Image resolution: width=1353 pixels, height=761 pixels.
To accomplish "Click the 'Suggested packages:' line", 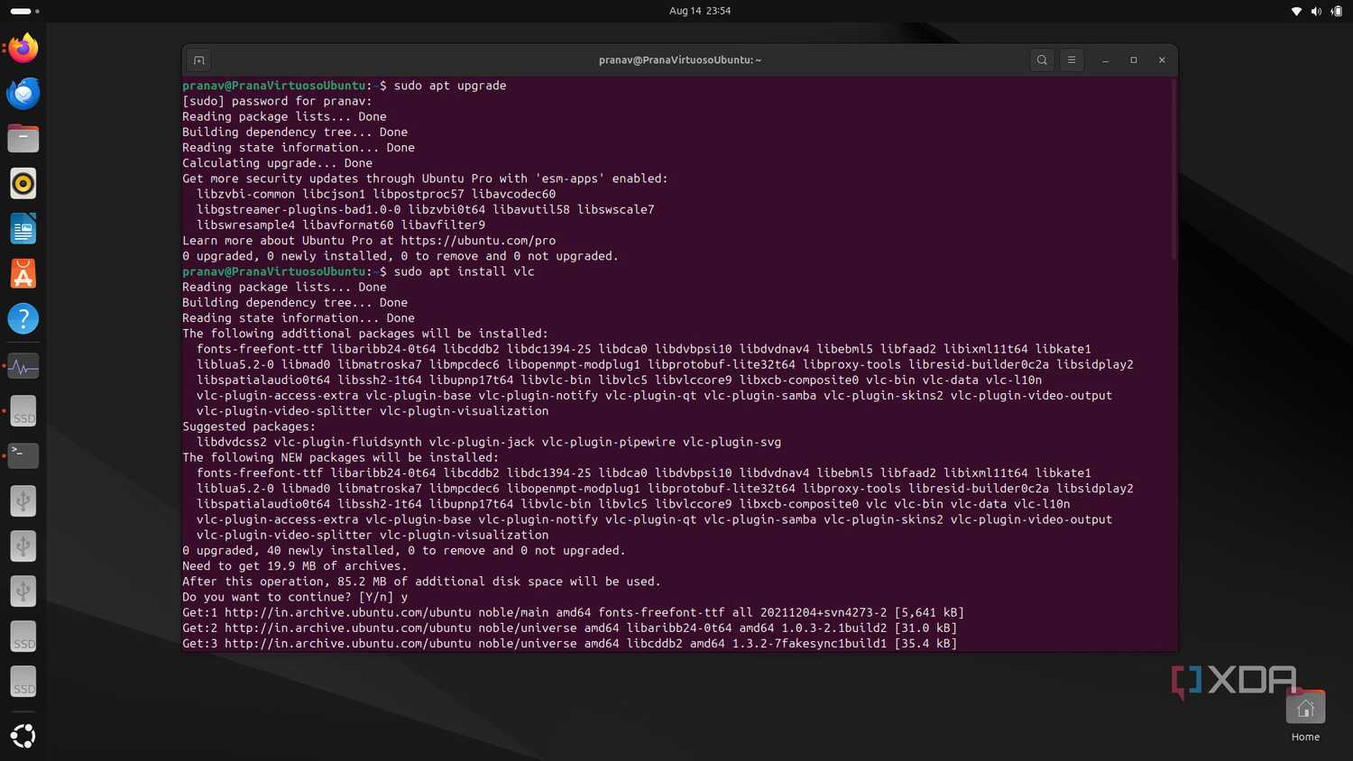I will (x=249, y=426).
